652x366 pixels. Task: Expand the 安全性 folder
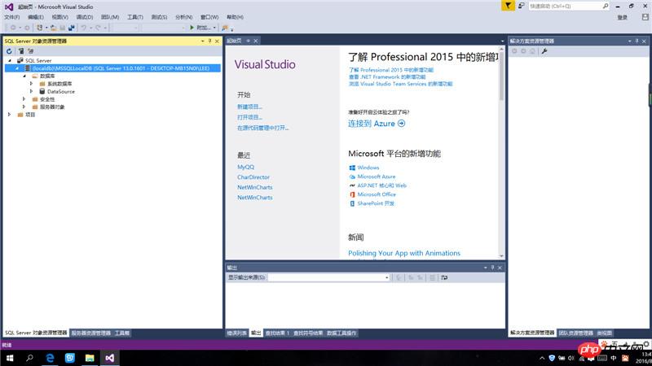(24, 99)
